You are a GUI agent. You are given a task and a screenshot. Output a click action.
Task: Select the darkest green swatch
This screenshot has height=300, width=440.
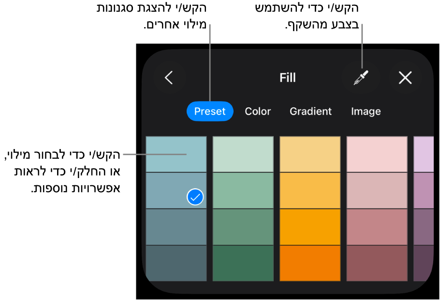point(243,263)
